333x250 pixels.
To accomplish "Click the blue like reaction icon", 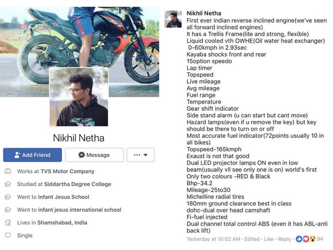I will pos(300,239).
